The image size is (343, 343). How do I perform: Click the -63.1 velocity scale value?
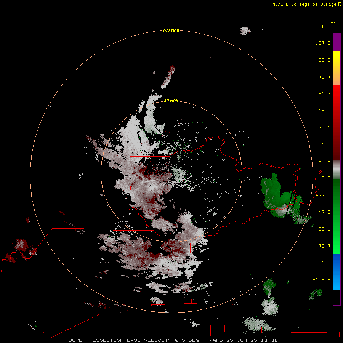tap(323, 229)
